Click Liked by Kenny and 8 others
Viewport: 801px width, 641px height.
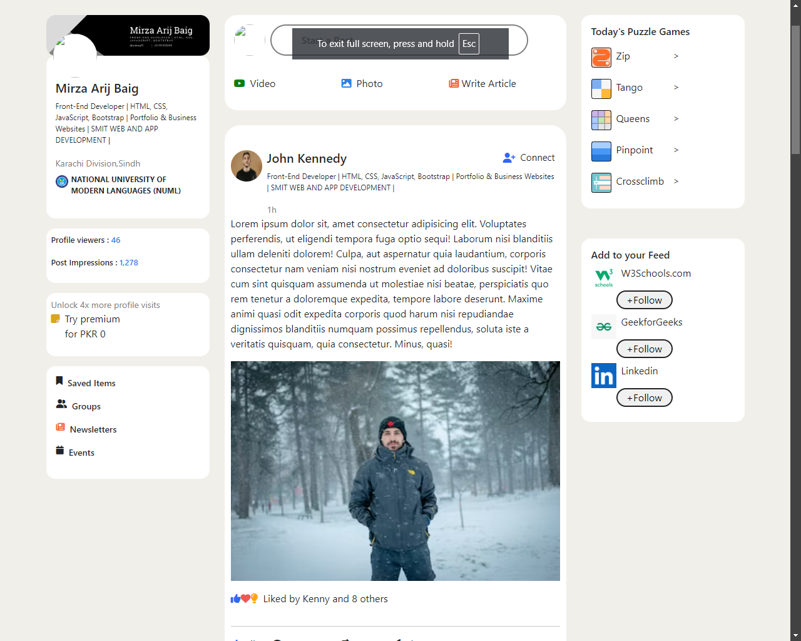(x=325, y=598)
